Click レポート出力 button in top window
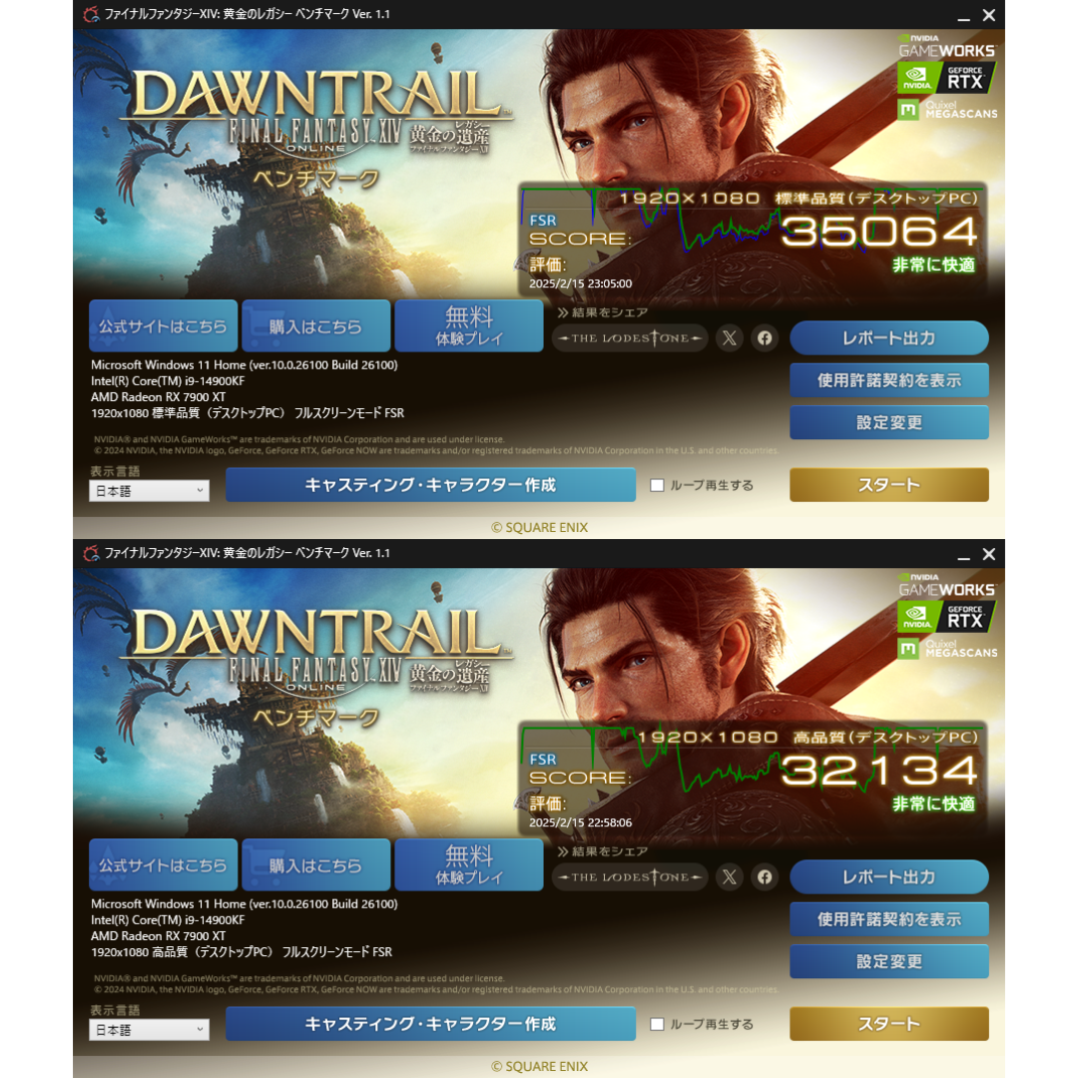 point(889,338)
